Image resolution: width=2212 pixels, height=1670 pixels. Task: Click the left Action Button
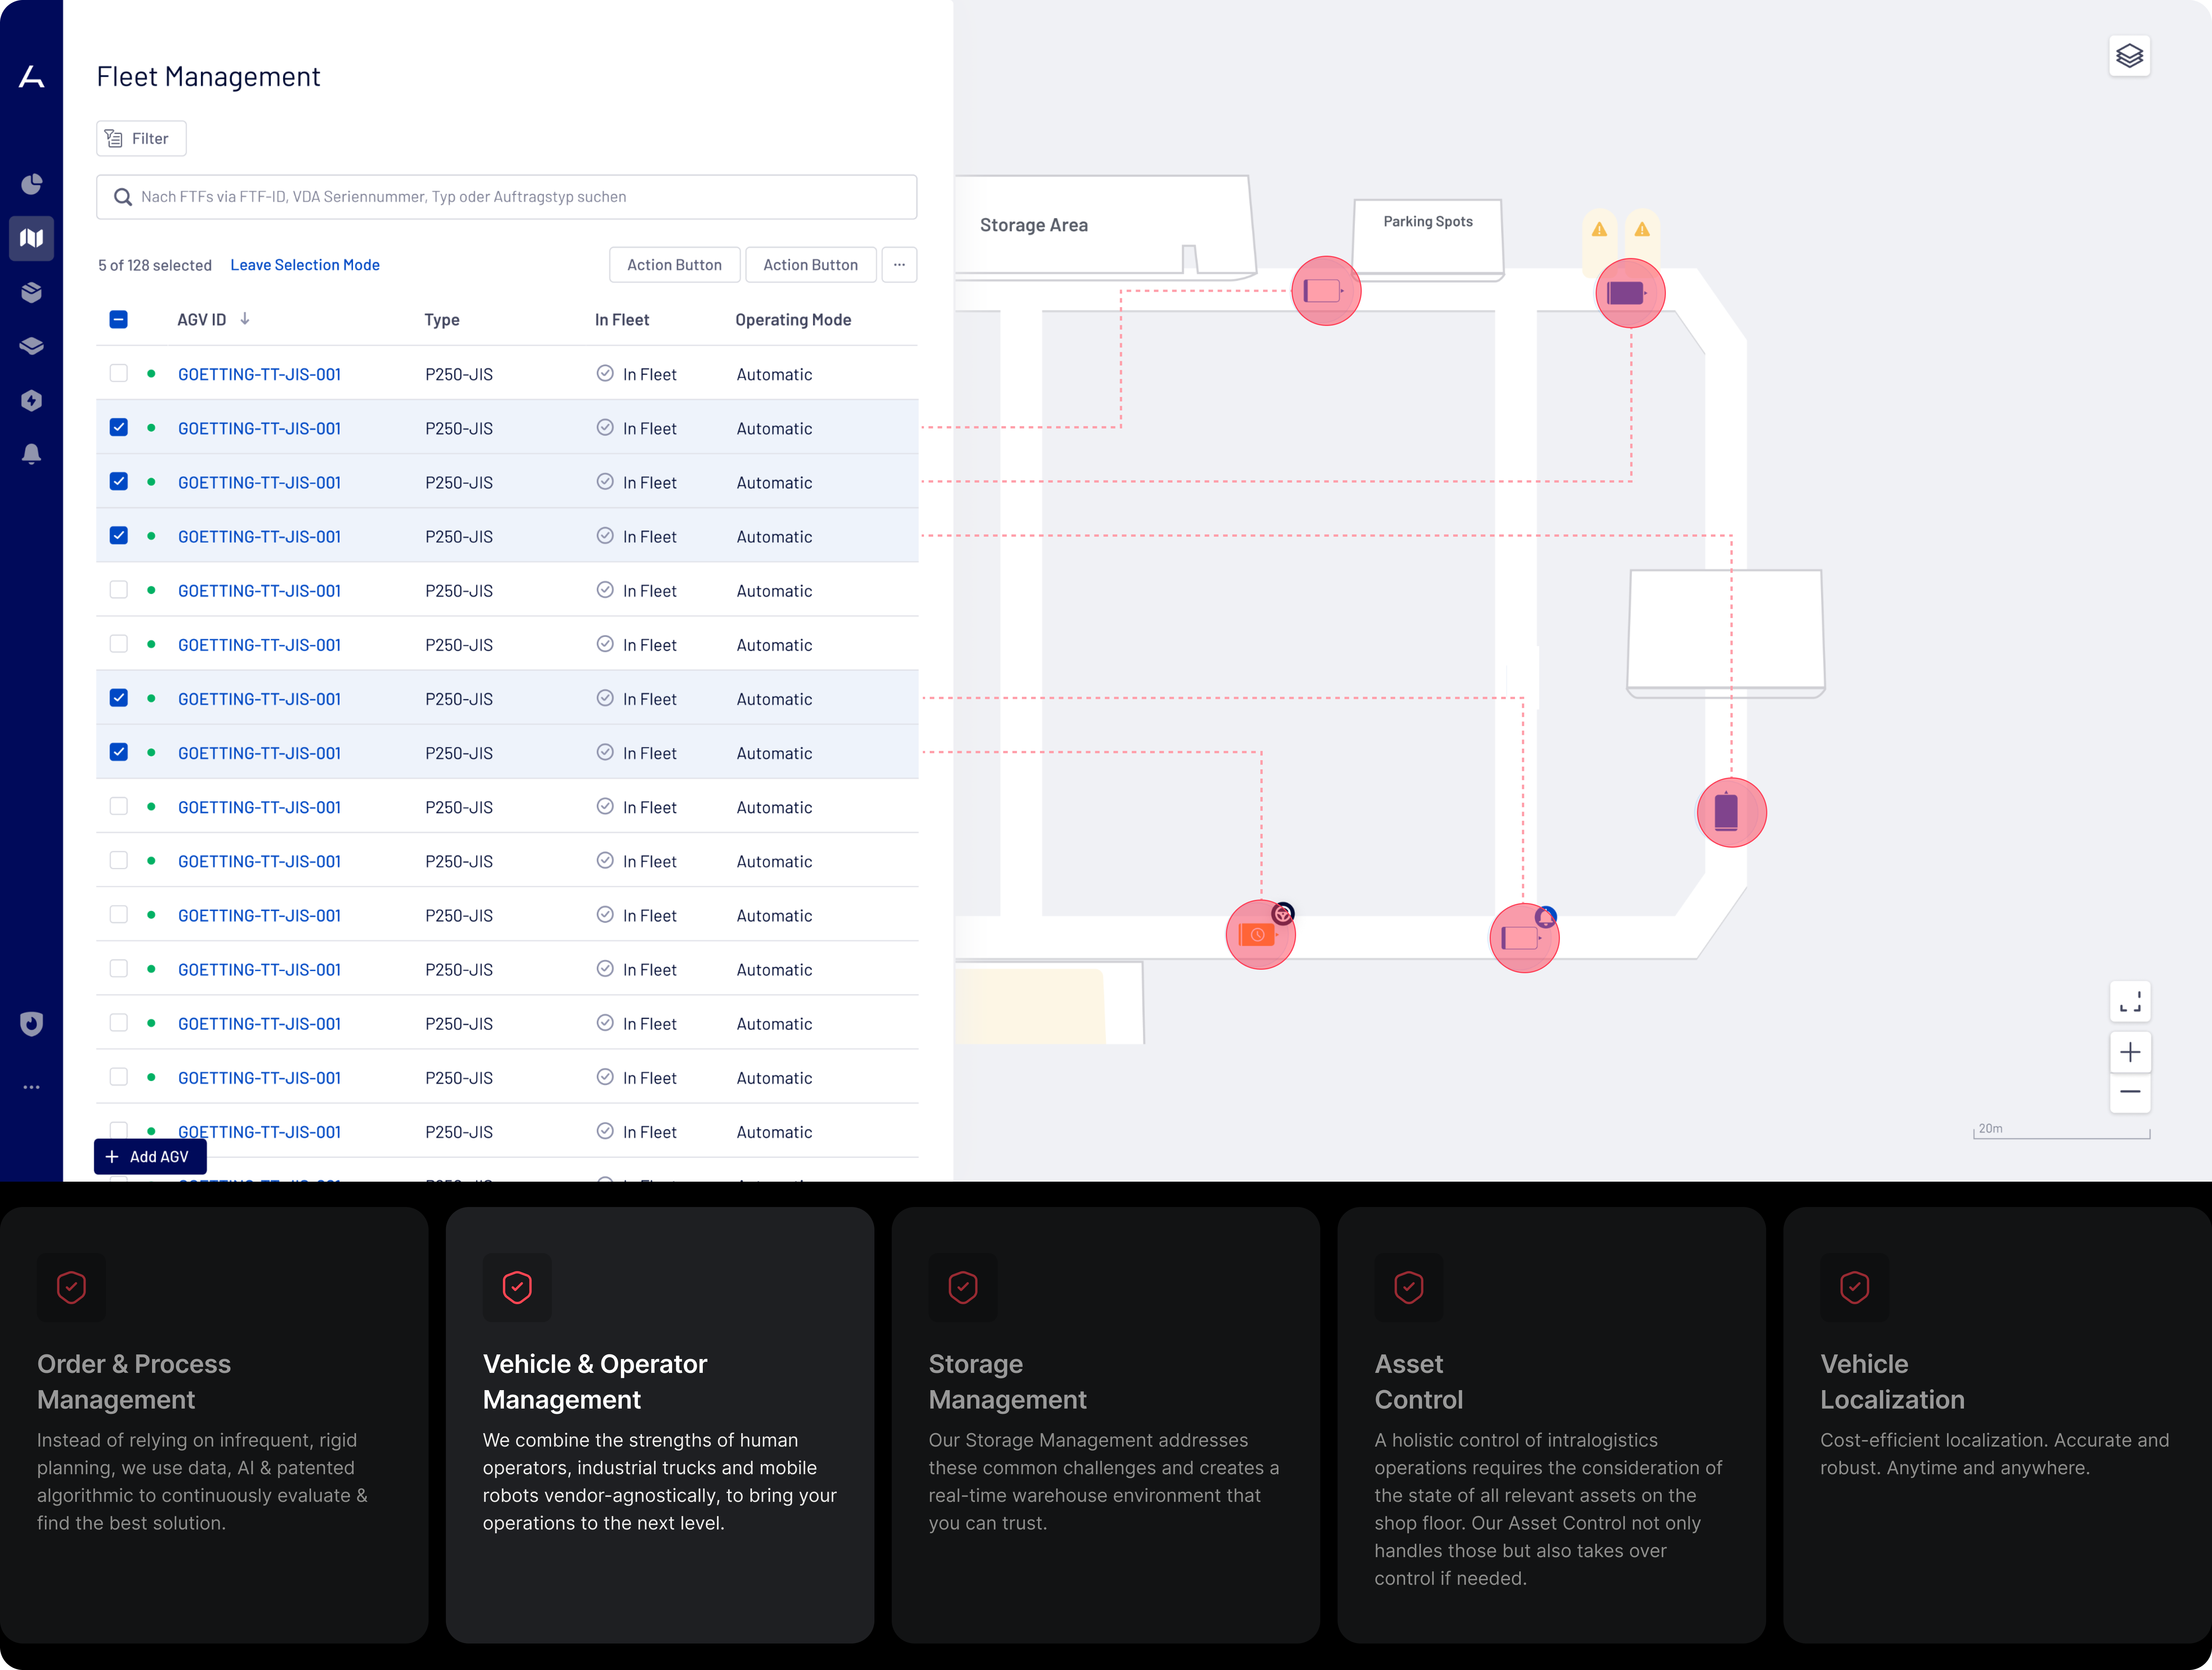point(674,264)
